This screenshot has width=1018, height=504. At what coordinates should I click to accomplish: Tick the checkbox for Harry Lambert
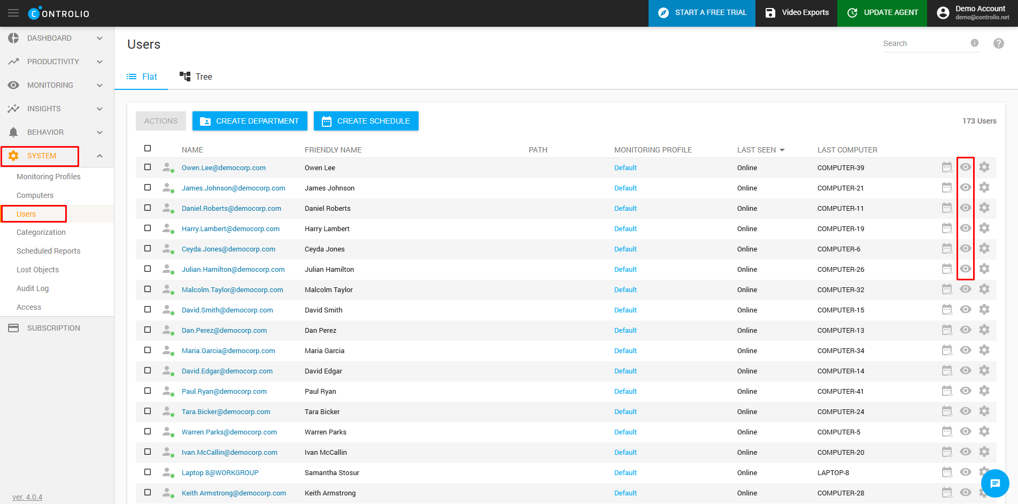pos(148,228)
